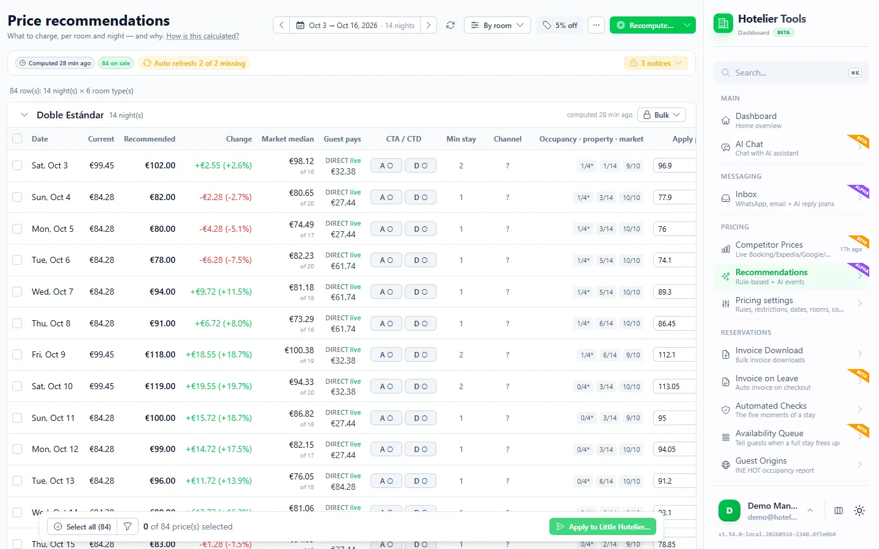The width and height of the screenshot is (879, 549).
Task: Open the By room grouping dropdown
Action: click(497, 25)
